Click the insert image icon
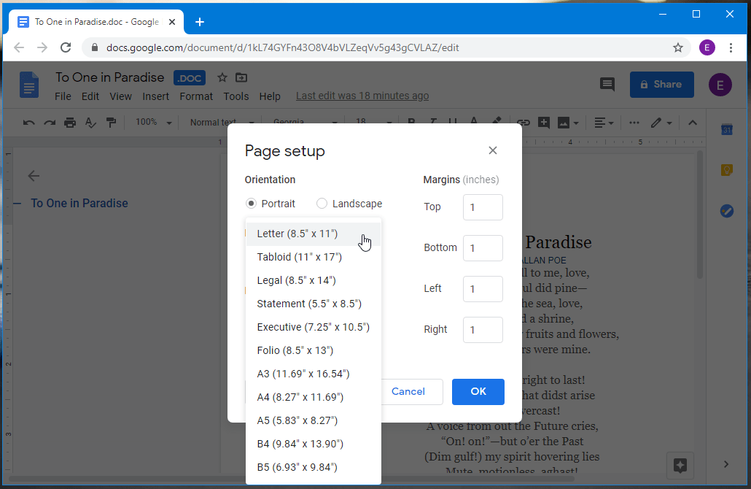 click(564, 123)
